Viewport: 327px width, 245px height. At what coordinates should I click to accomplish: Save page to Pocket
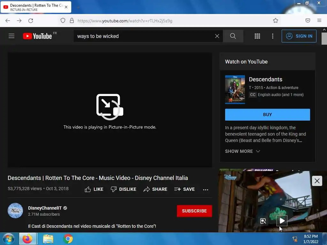pos(308,20)
